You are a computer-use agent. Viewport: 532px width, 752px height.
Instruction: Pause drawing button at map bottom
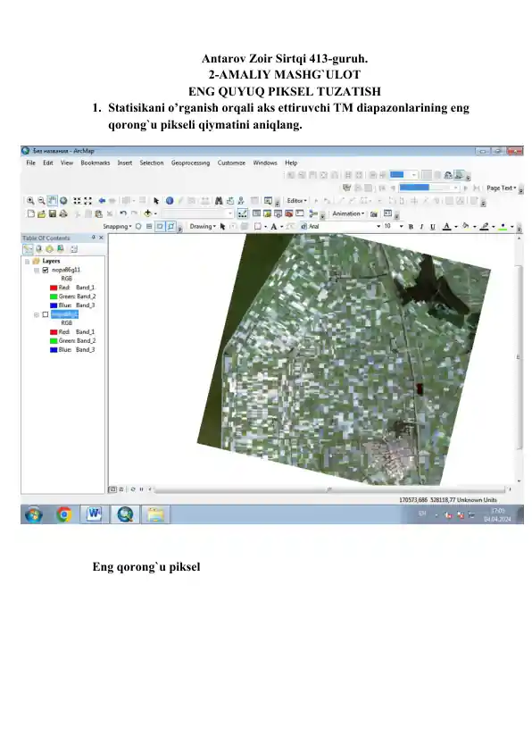click(141, 489)
